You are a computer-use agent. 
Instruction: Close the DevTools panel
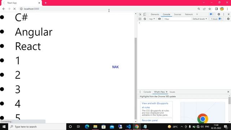pyautogui.click(x=228, y=14)
